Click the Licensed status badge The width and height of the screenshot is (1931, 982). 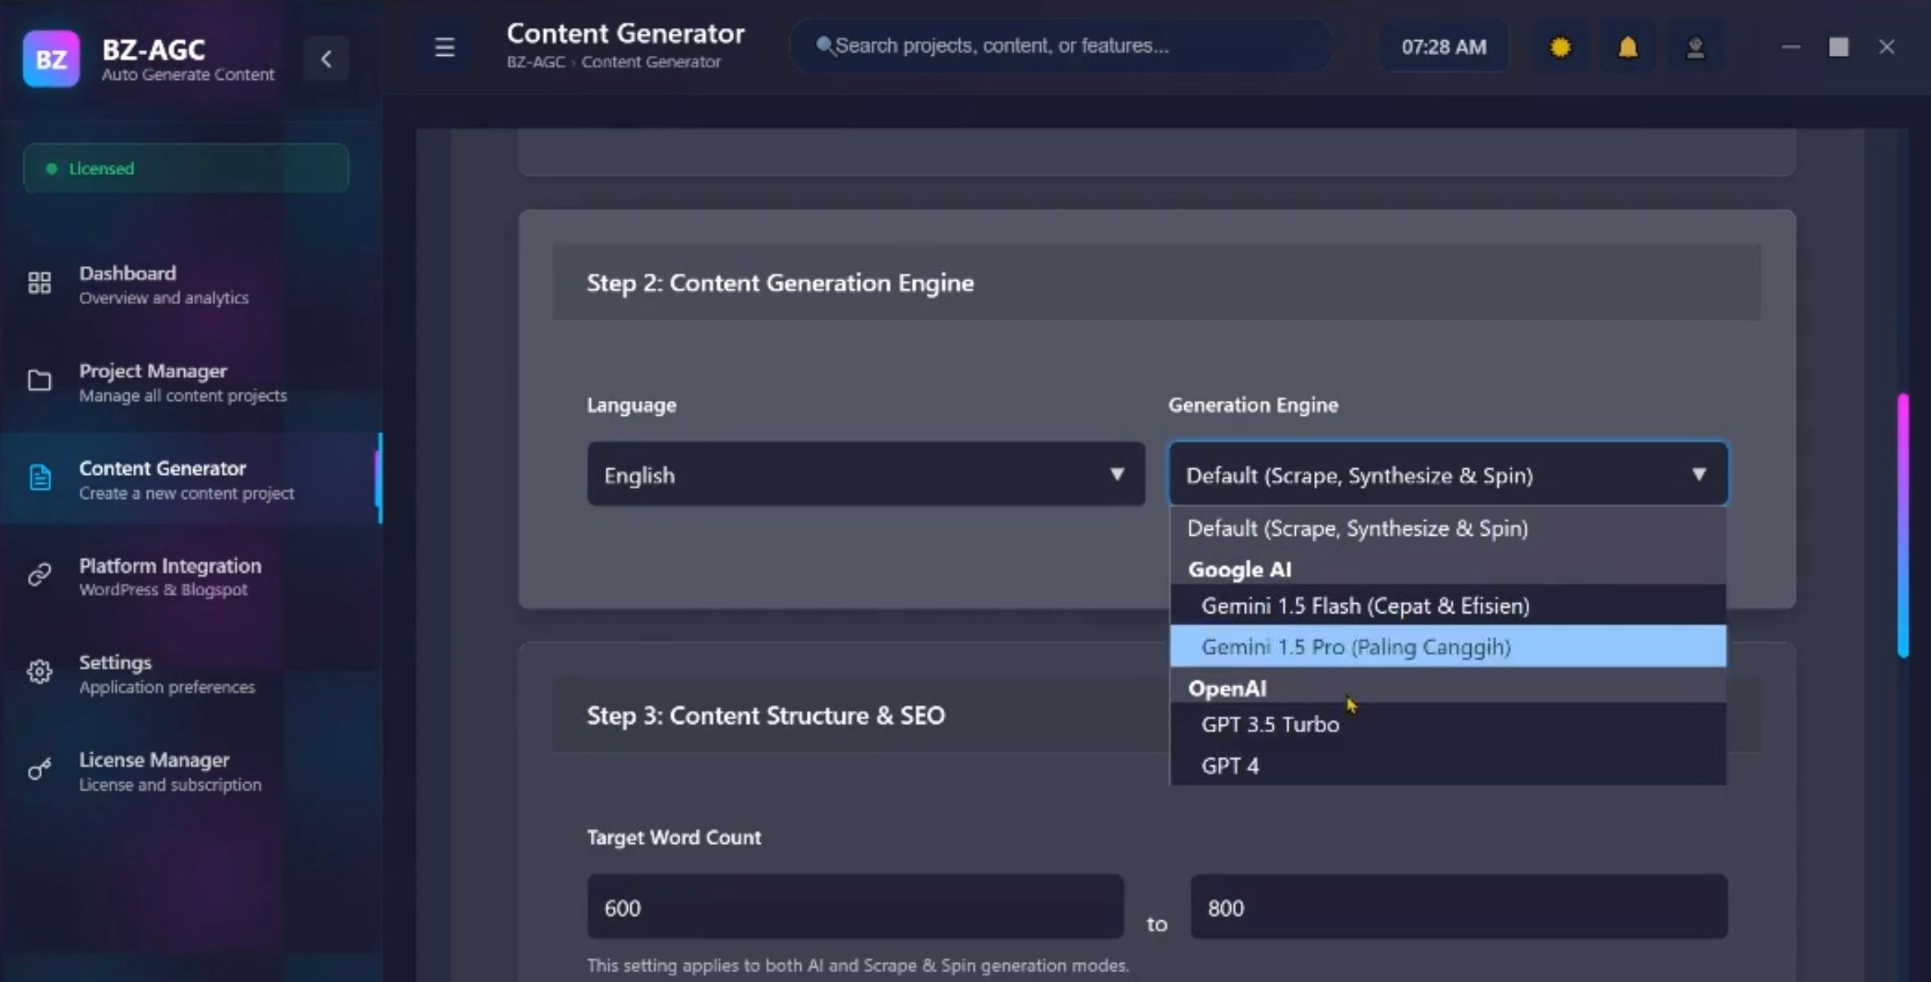pyautogui.click(x=186, y=168)
